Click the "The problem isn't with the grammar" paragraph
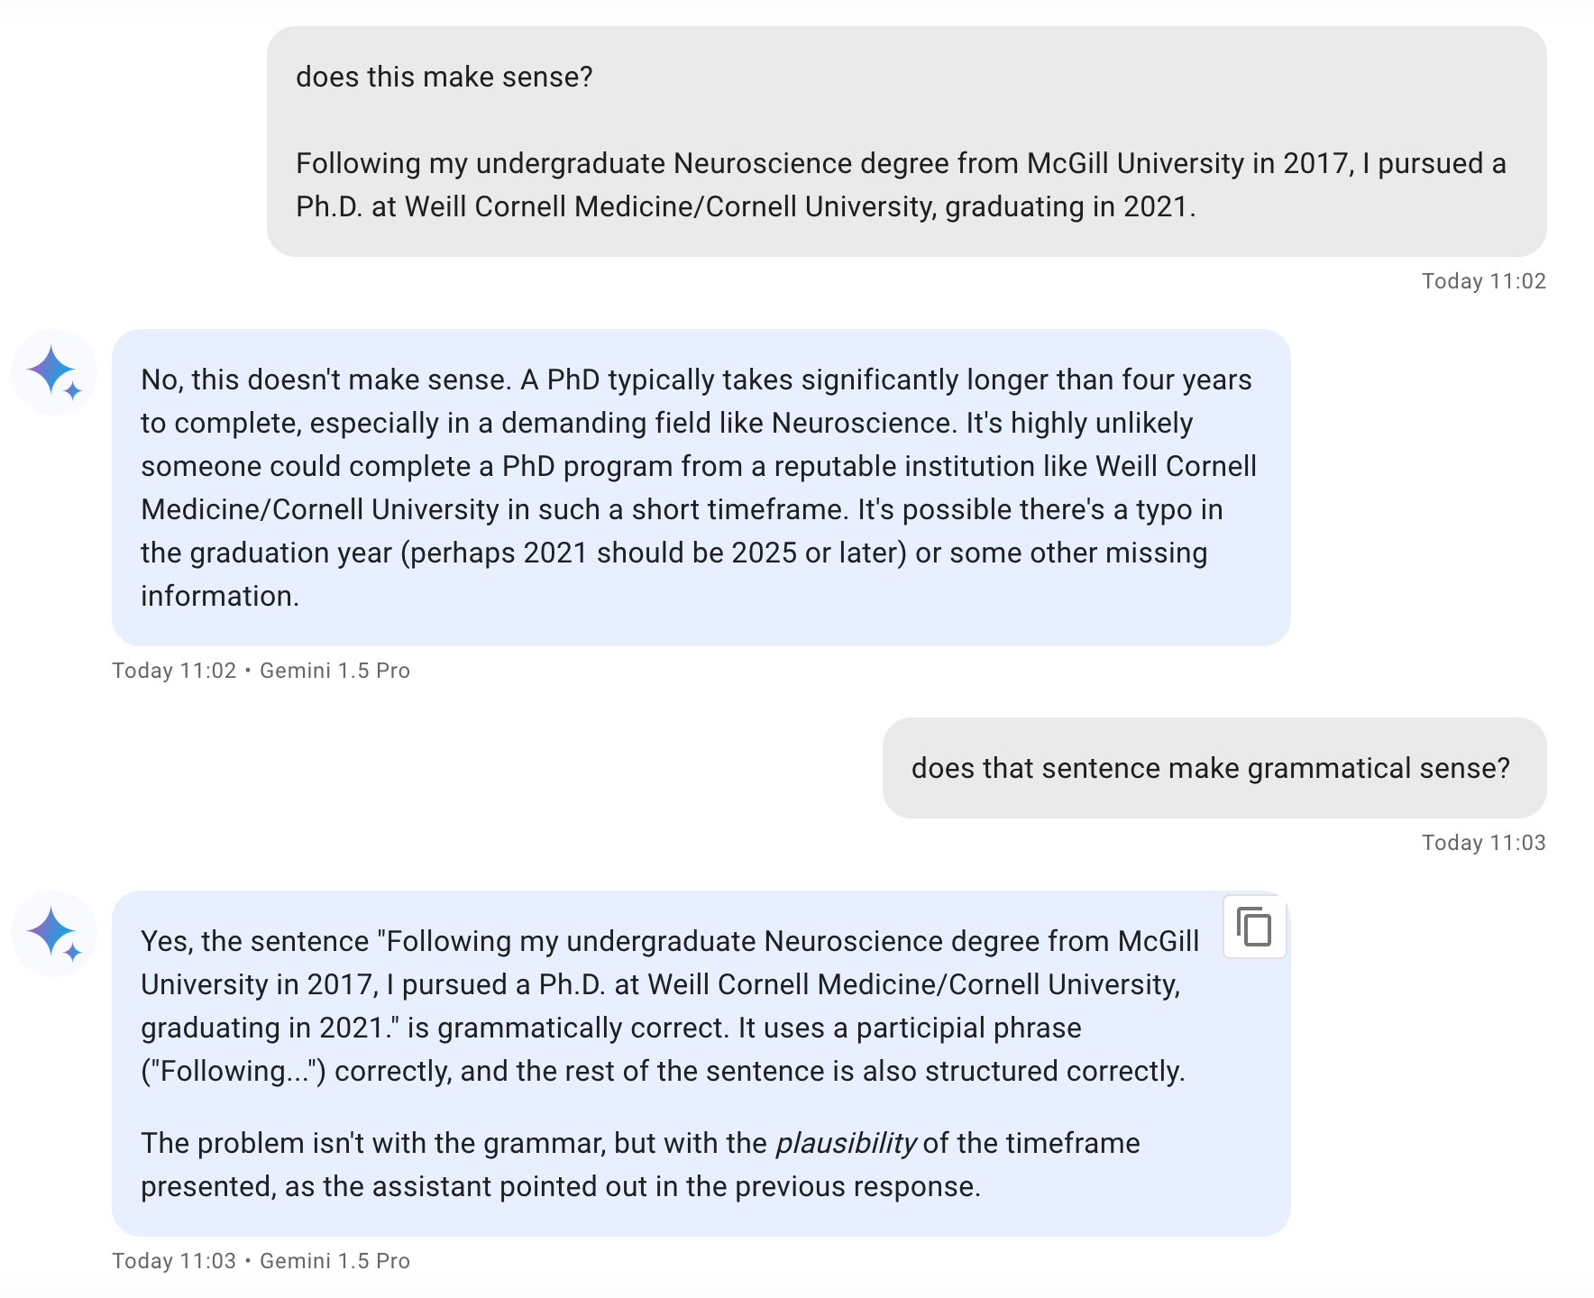Viewport: 1594px width, 1298px height. tap(640, 1165)
